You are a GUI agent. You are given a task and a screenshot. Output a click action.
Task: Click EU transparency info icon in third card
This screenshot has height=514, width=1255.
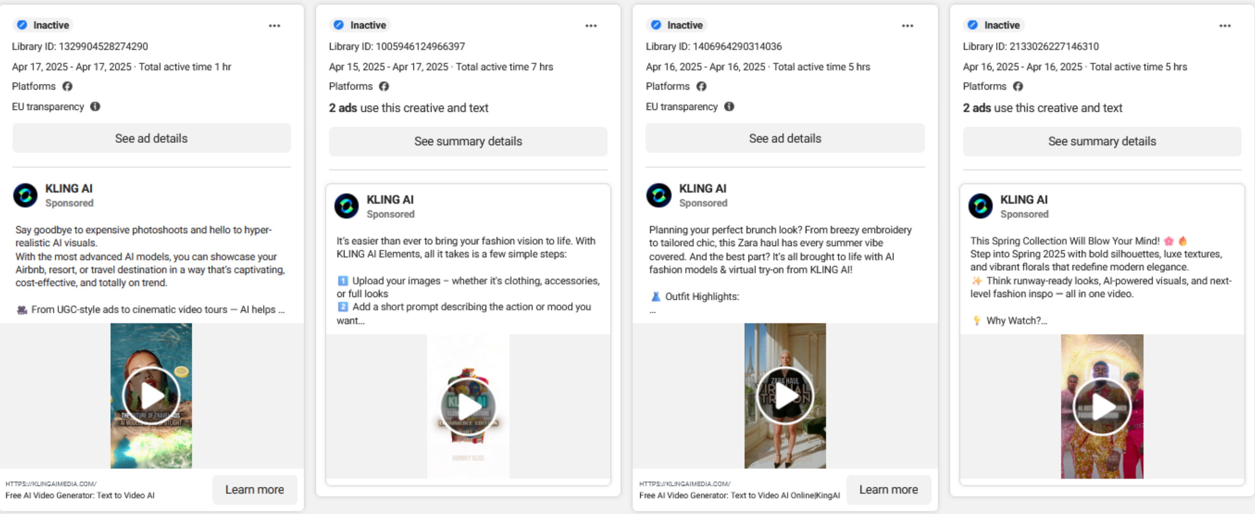click(x=729, y=106)
